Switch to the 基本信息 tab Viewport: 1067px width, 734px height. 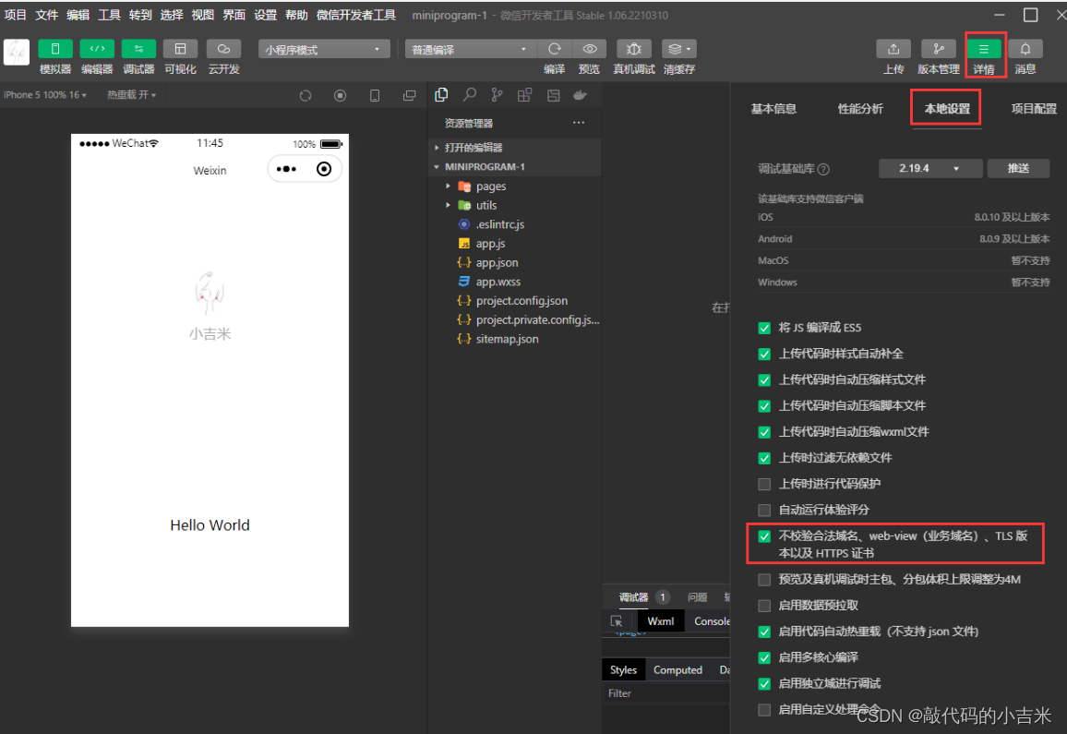[773, 109]
